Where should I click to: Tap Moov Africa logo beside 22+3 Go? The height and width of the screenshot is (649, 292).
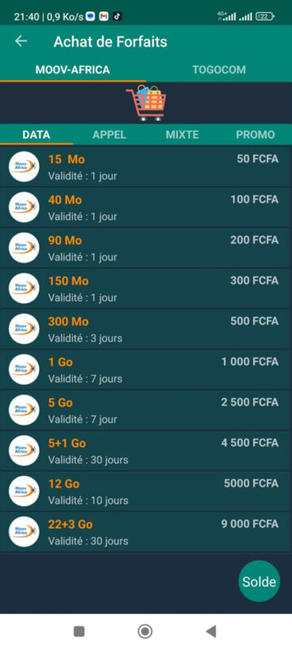coord(24,532)
